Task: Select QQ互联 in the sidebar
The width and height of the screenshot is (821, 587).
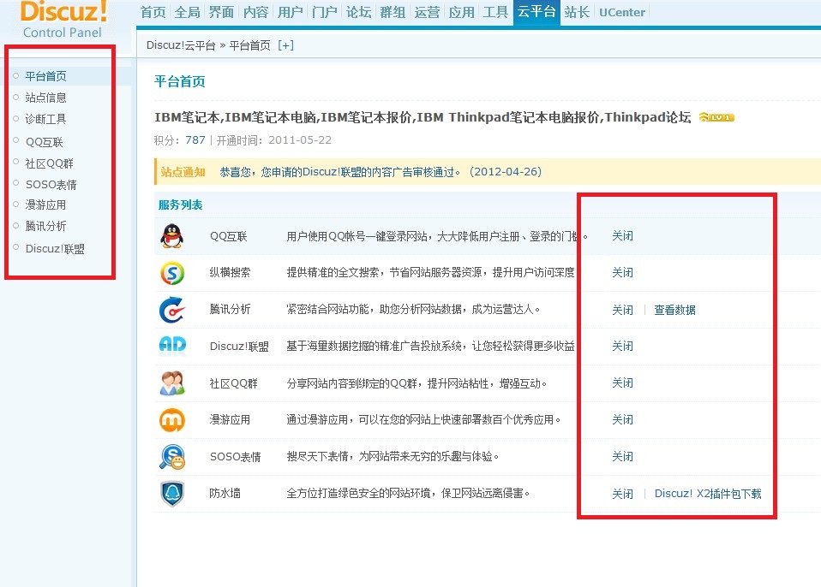Action: pos(44,142)
